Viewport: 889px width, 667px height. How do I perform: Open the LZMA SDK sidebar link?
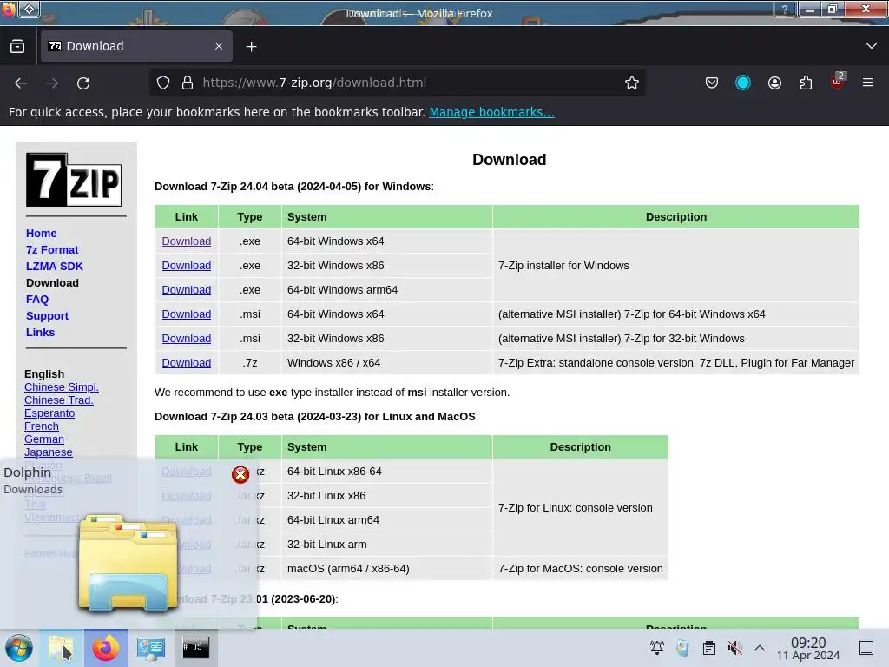55,266
